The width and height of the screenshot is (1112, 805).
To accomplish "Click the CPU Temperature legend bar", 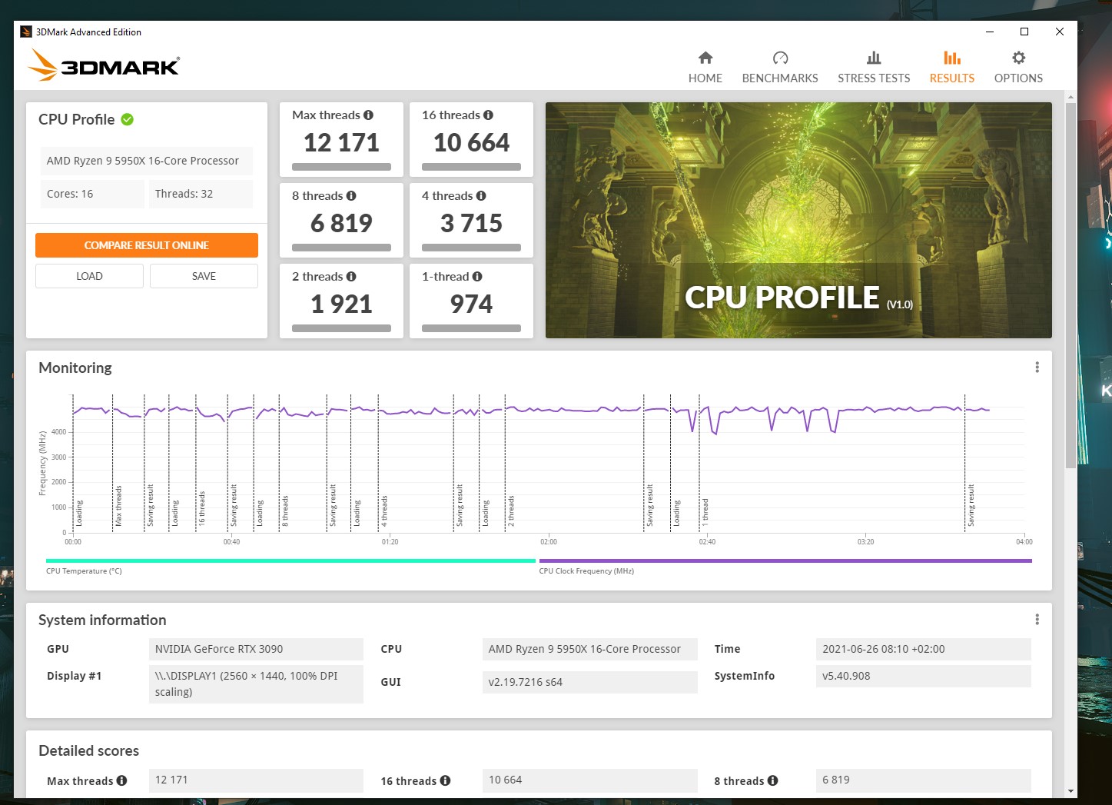I will click(290, 561).
